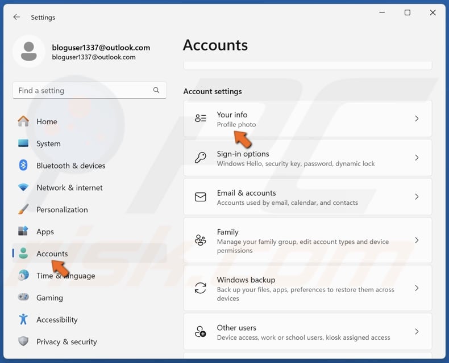Image resolution: width=449 pixels, height=363 pixels.
Task: Minimize the Settings window
Action: coord(382,12)
